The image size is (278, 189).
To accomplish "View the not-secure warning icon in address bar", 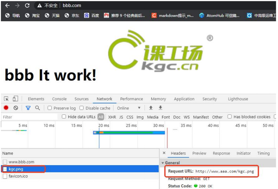I will coord(40,6).
